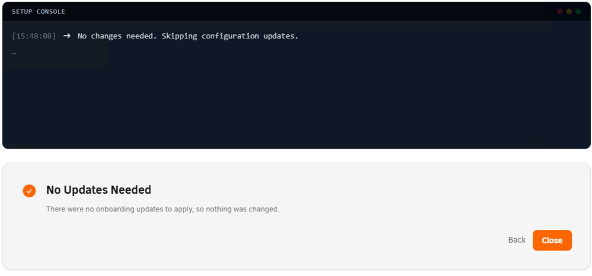Click the orange checkmark success icon
Image resolution: width=592 pixels, height=276 pixels.
29,191
